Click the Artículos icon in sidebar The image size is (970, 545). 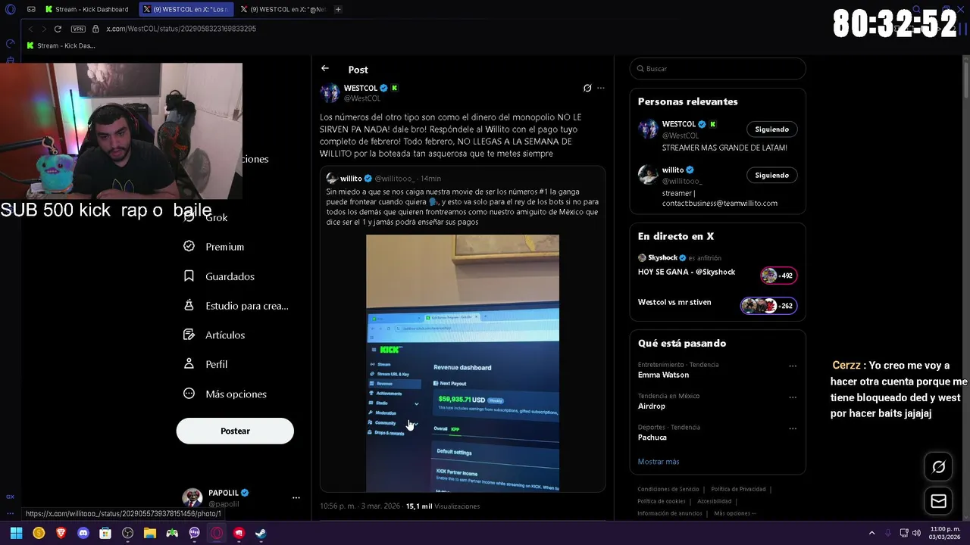point(189,335)
